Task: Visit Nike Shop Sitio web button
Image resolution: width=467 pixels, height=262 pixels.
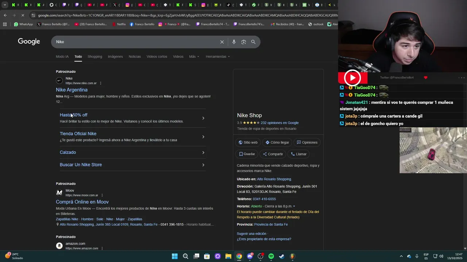Action: pos(248,143)
